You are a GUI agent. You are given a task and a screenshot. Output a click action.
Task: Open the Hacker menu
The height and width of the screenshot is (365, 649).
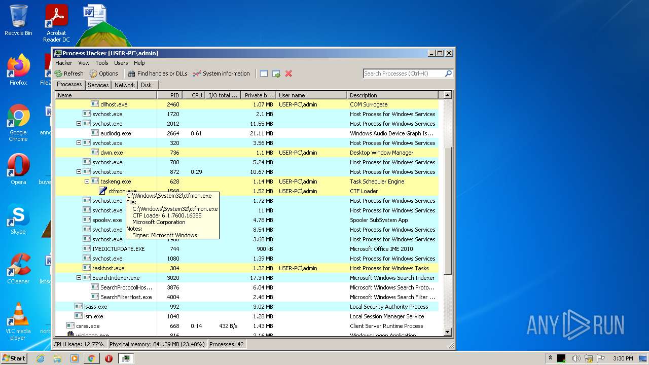63,63
